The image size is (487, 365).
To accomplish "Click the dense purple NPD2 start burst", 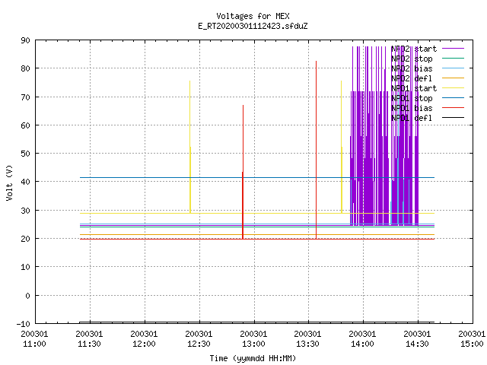I will pos(384,135).
